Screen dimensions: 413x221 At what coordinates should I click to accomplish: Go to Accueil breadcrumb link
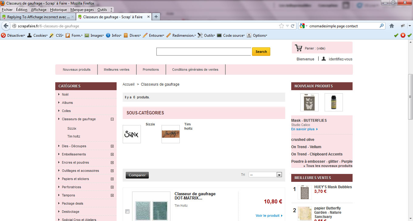128,84
